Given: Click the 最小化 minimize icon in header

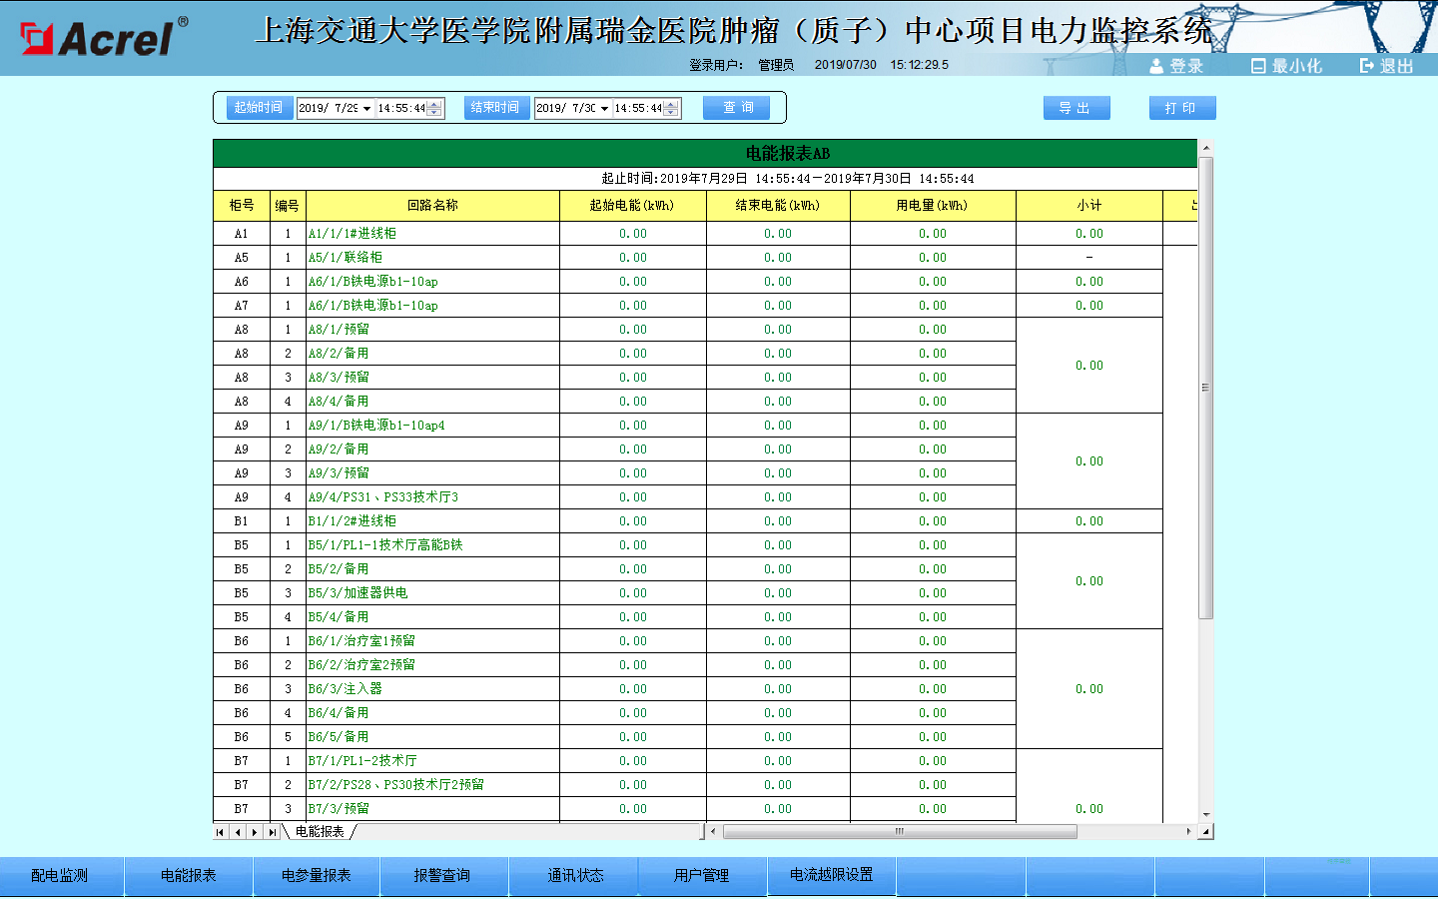Looking at the screenshot, I should (1258, 66).
